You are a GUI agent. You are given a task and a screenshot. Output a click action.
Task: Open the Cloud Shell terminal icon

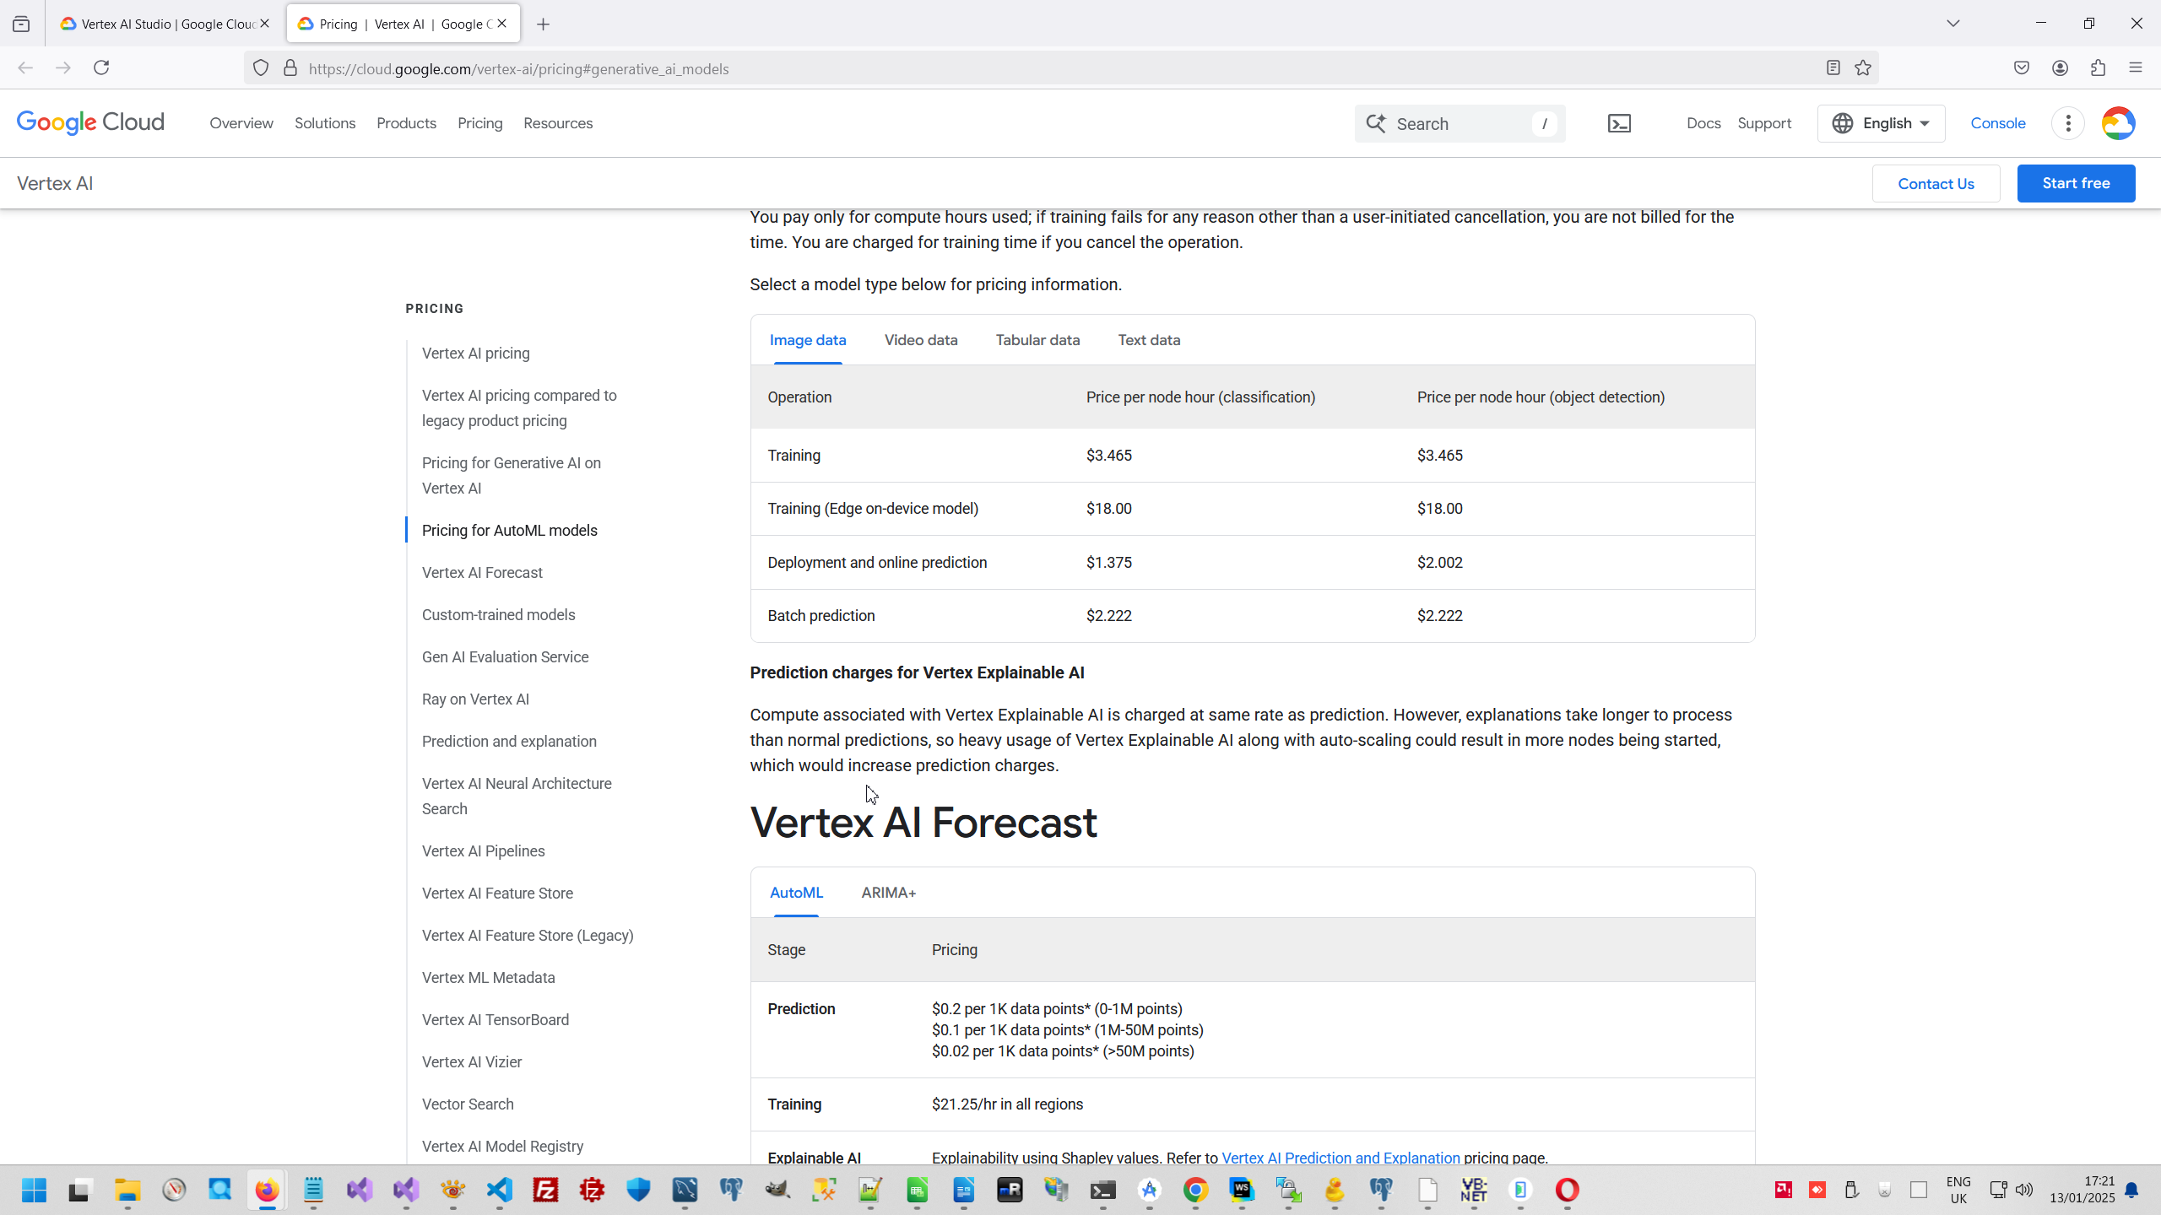point(1619,123)
